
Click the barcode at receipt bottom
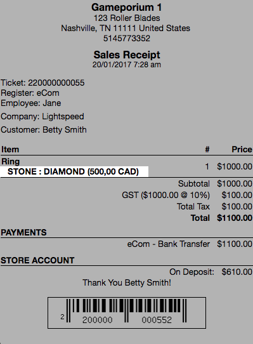coord(127,313)
